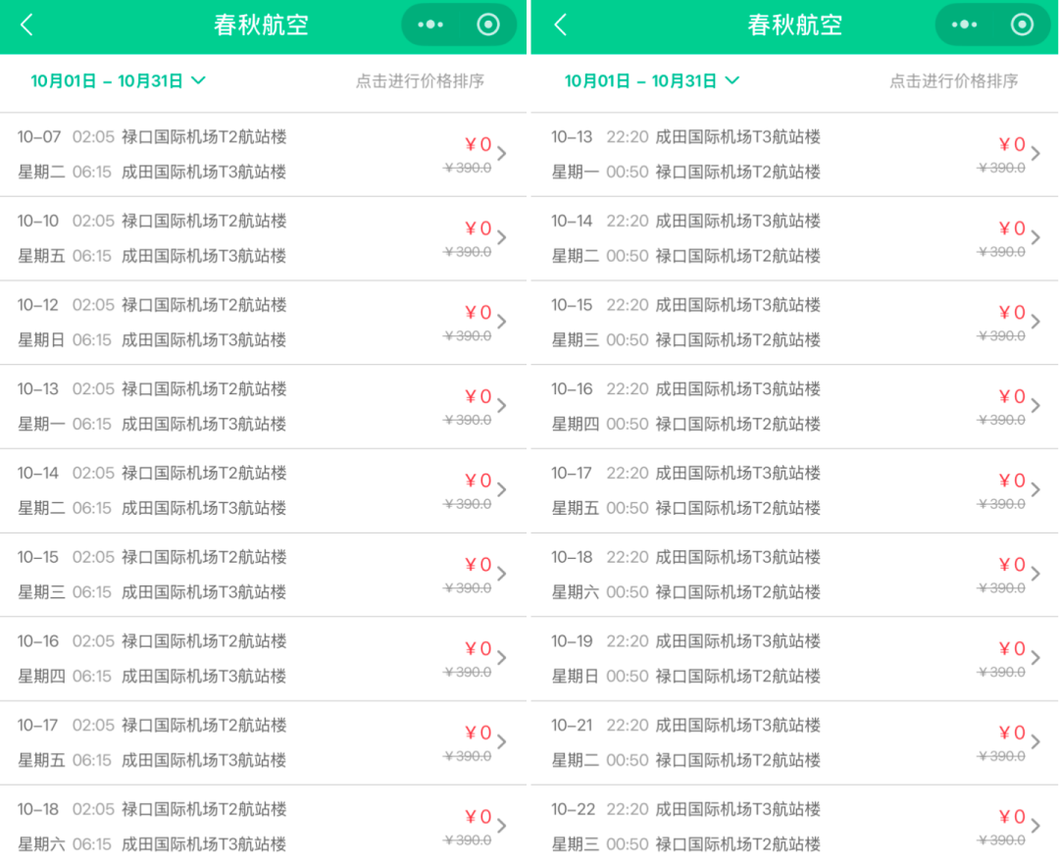Close mini program via right panel circle icon

click(1022, 25)
